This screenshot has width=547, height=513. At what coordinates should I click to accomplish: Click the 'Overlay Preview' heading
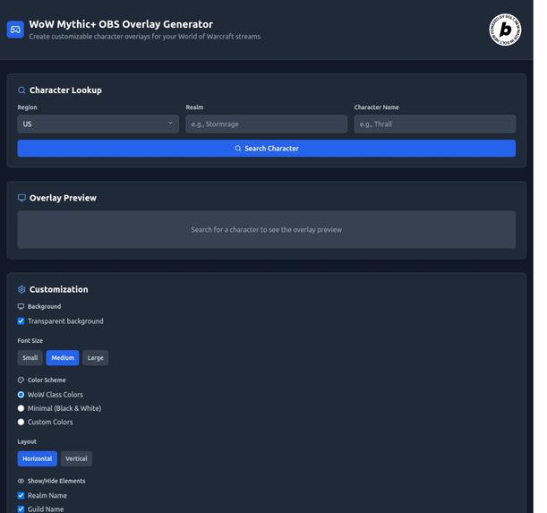pyautogui.click(x=63, y=198)
